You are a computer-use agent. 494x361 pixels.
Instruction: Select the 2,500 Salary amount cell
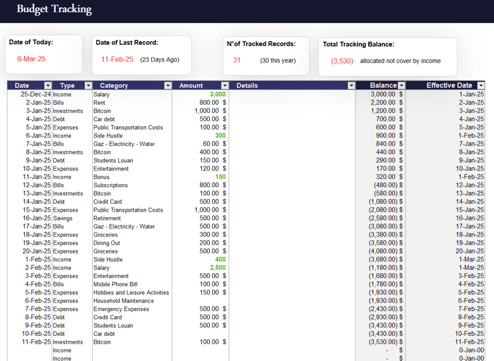200,268
